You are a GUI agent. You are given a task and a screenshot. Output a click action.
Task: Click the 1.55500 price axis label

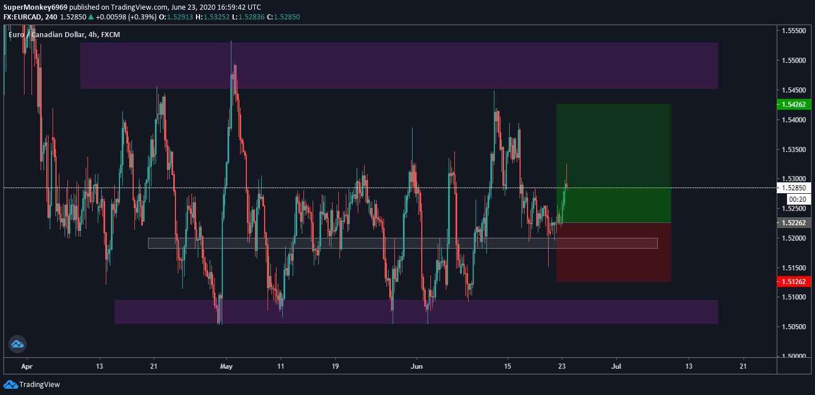coord(793,31)
